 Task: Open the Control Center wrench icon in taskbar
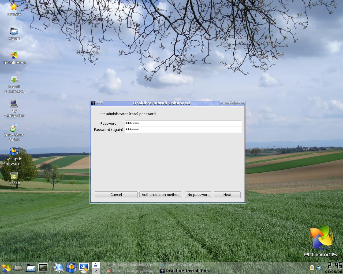tap(84, 268)
